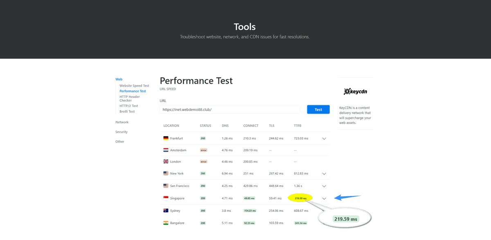
Task: Click Bangalore TTFB value 341.14 ms
Action: tap(301, 223)
